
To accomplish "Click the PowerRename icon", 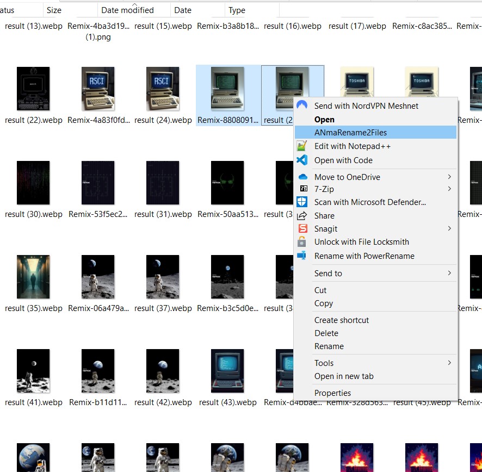I will 302,256.
